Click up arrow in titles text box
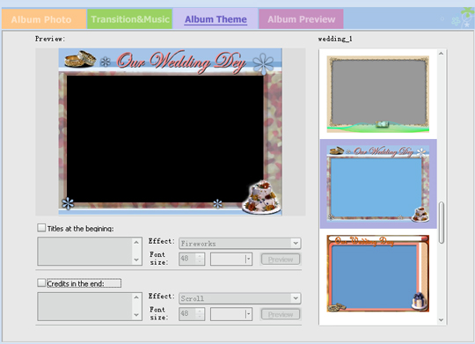This screenshot has height=344, width=475. pos(136,243)
